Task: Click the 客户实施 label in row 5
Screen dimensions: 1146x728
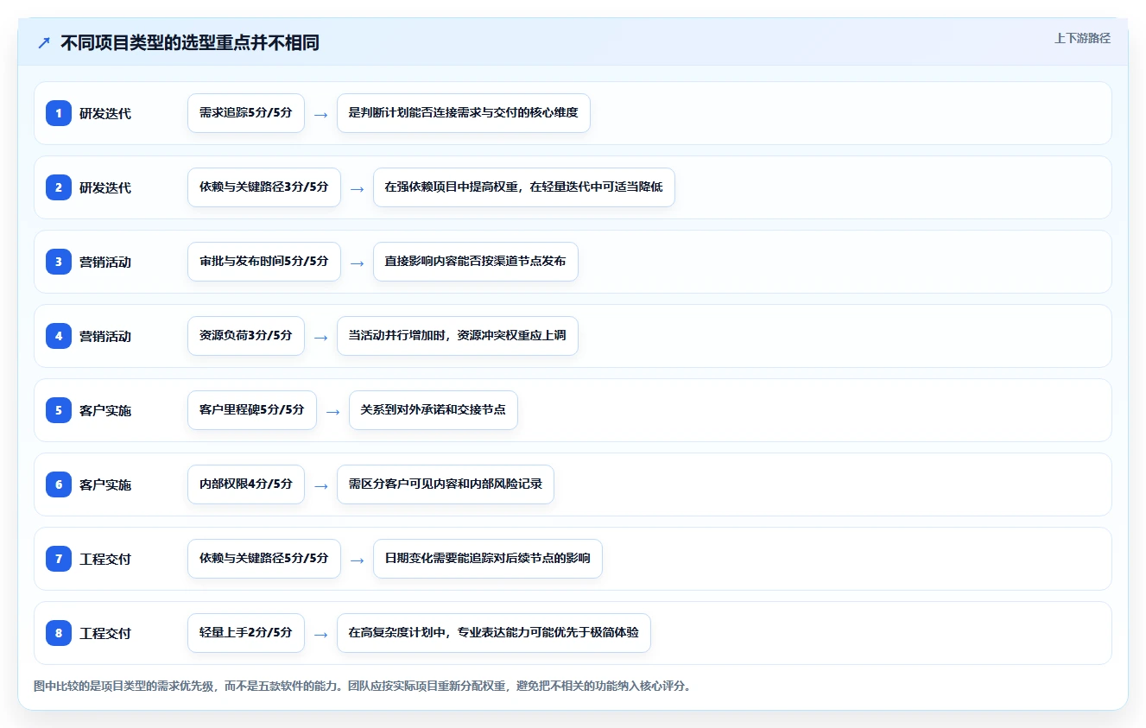Action: point(105,410)
